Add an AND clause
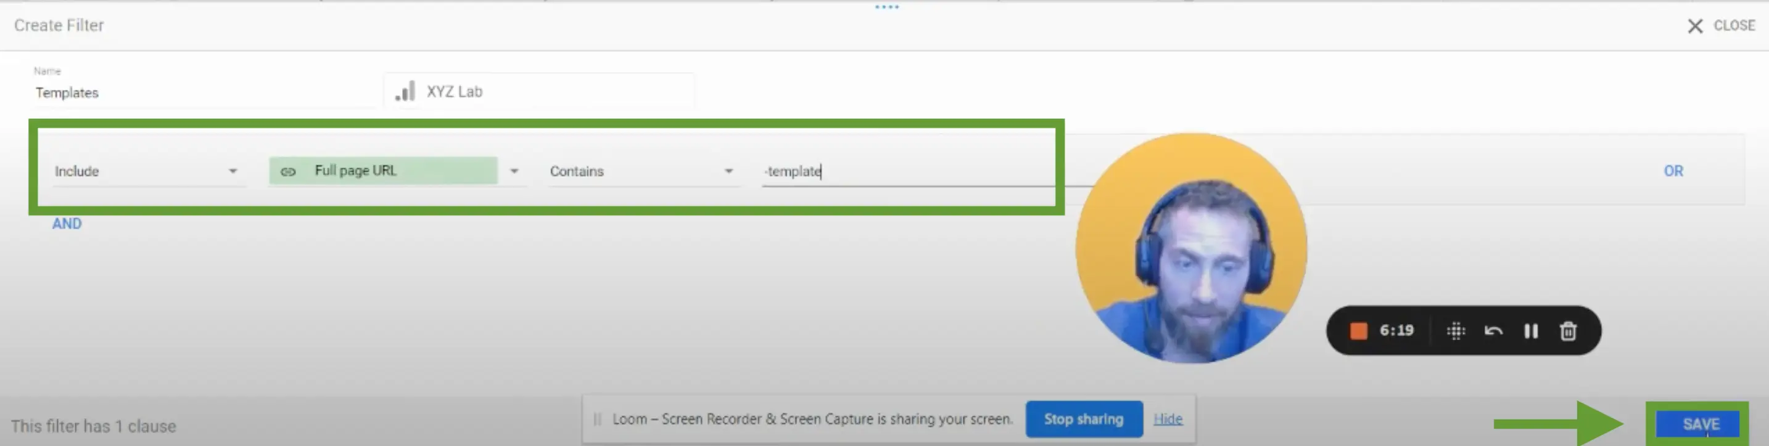The width and height of the screenshot is (1769, 446). 67,224
